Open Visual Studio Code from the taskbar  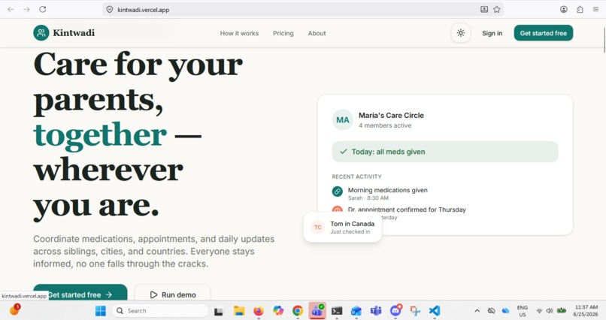[x=435, y=311]
